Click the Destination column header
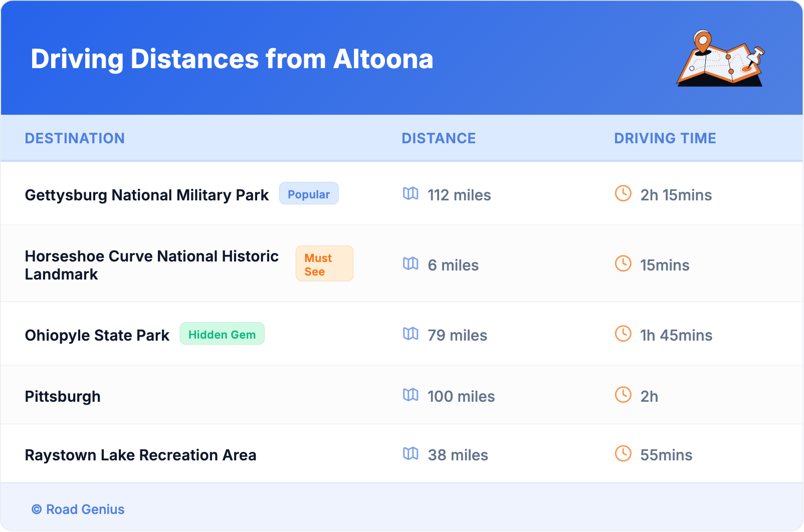 click(75, 138)
